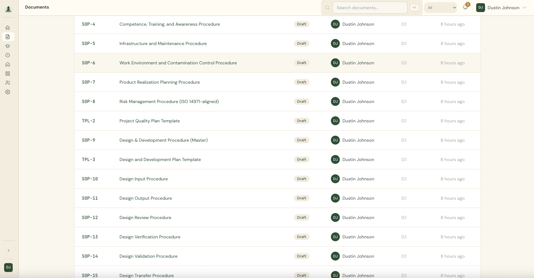Click the SOP-14 document ID
The image size is (534, 278).
90,256
